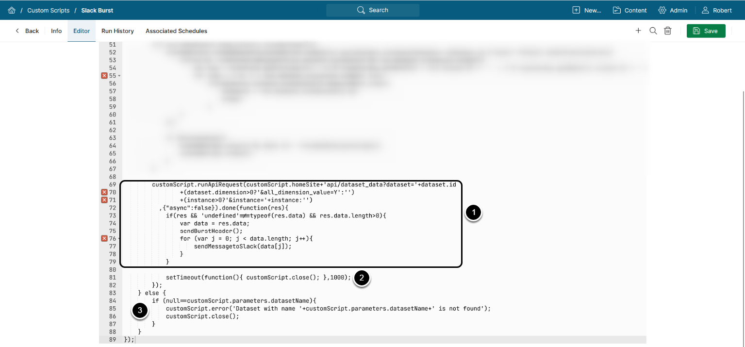
Task: Save the script
Action: pyautogui.click(x=706, y=31)
